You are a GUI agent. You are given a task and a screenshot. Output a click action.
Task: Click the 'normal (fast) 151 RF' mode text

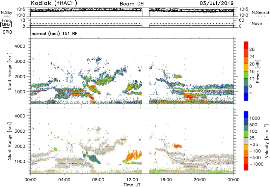(54, 33)
